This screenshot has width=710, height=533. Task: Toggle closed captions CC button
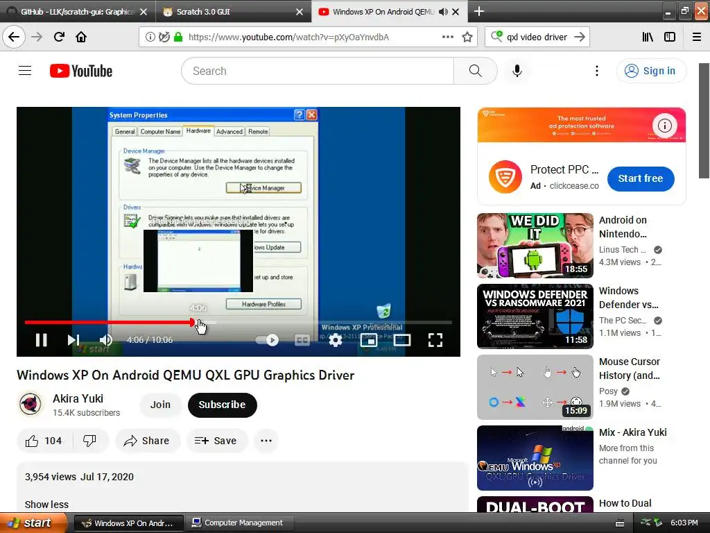click(x=302, y=340)
